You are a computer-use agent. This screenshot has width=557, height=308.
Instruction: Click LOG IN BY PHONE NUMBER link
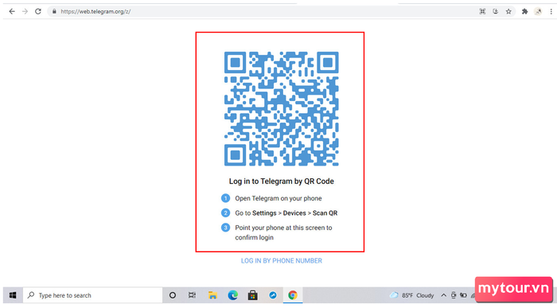282,261
